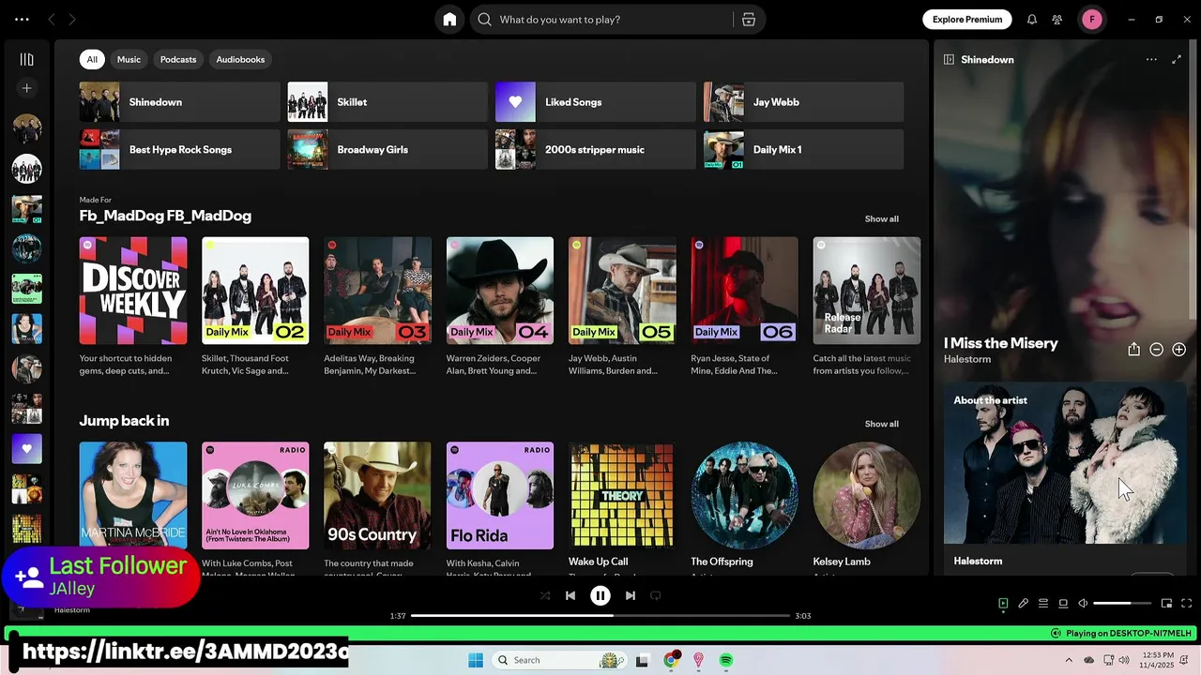Screen dimensions: 1201x675
Task: Expand Now Playing panel to full view
Action: tap(1177, 59)
